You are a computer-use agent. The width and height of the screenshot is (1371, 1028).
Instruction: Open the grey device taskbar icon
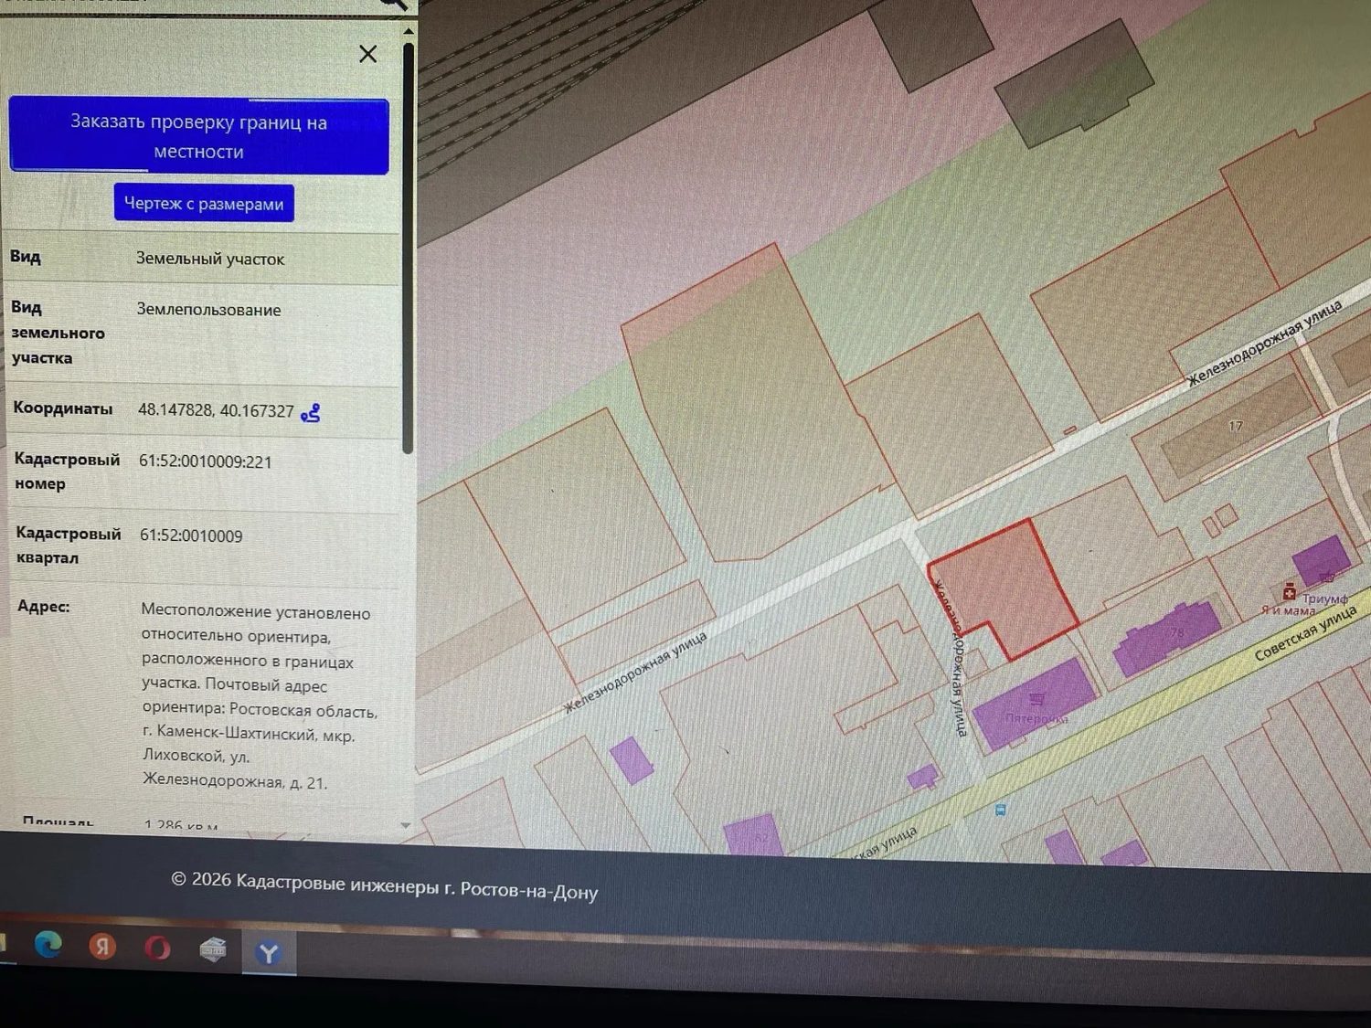click(x=213, y=950)
